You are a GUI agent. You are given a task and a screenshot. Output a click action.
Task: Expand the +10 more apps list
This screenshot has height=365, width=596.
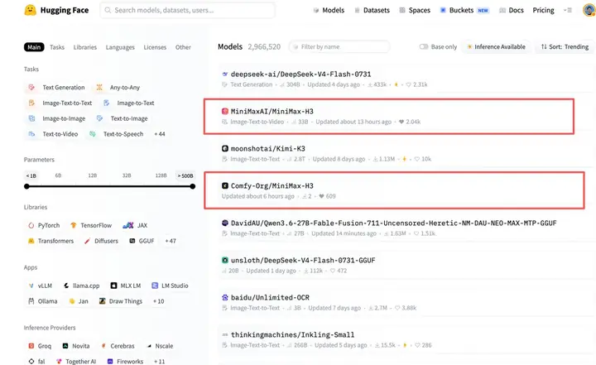coord(158,301)
